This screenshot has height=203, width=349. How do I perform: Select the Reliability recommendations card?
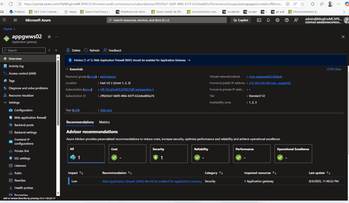(210, 153)
